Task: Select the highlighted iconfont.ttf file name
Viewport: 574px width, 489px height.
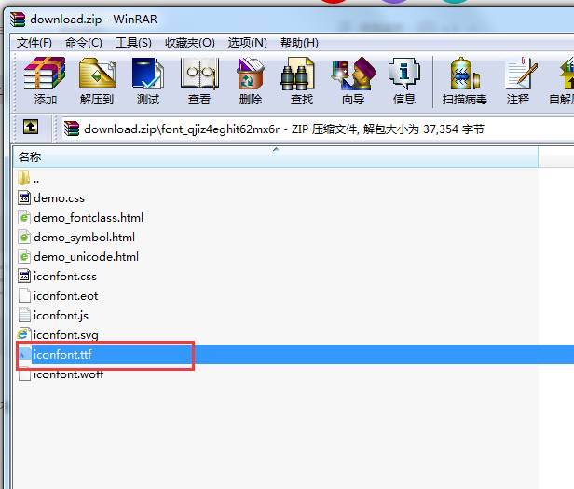Action: (62, 354)
